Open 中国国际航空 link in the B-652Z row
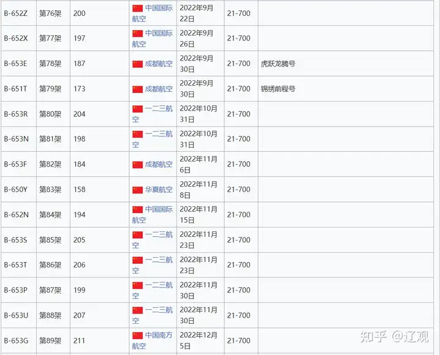The image size is (440, 355). click(152, 13)
